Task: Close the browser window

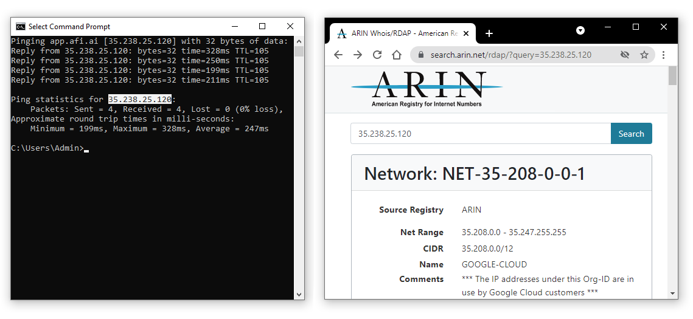Action: 663,27
